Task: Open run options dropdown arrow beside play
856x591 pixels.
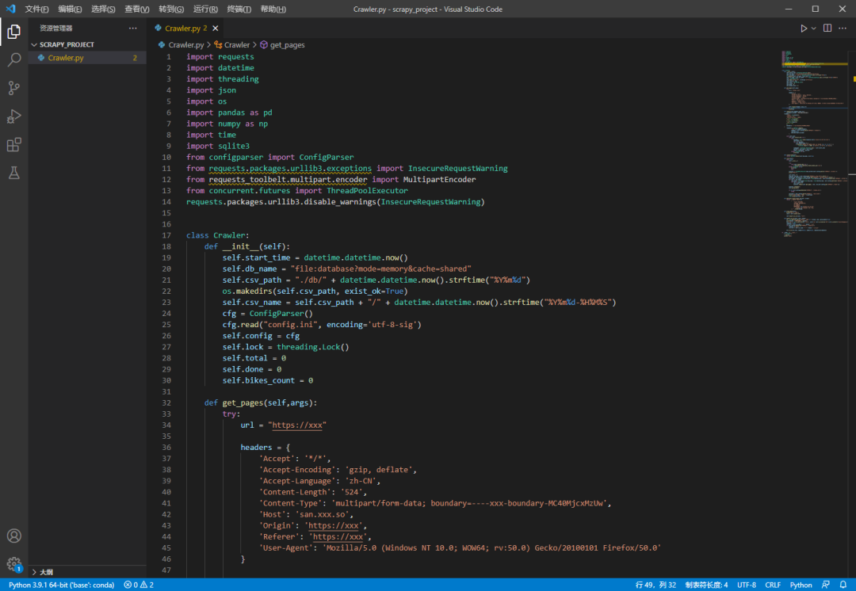Action: [x=813, y=29]
